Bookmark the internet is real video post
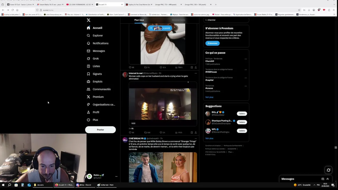This screenshot has height=190, width=338. coord(192,132)
